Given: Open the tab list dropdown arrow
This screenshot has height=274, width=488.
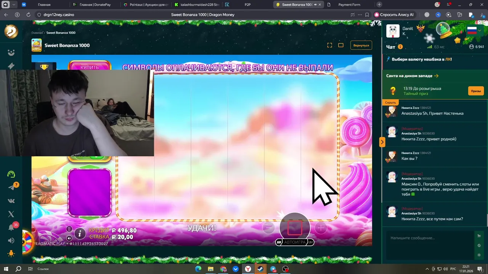Looking at the screenshot, I should click(x=14, y=5).
